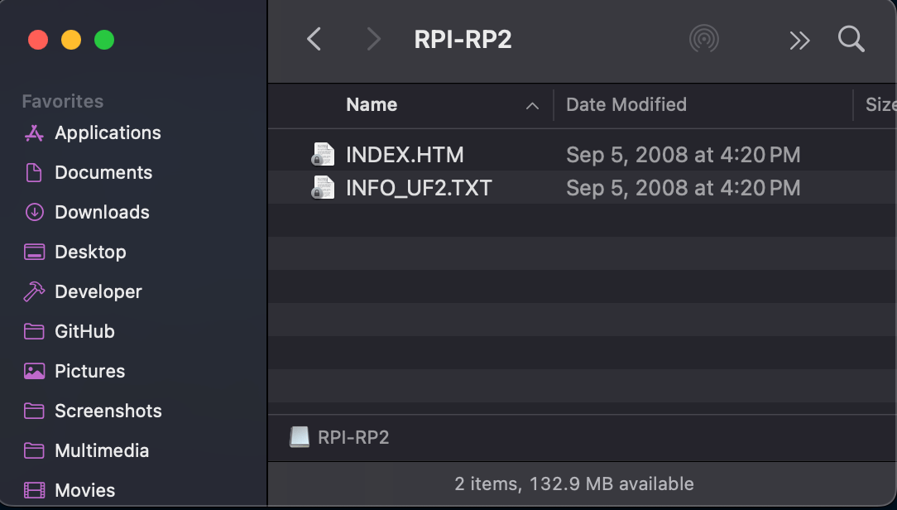Select Screenshots folder in the sidebar

108,411
